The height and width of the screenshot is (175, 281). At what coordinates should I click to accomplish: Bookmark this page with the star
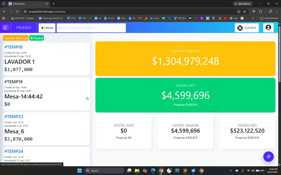click(245, 12)
